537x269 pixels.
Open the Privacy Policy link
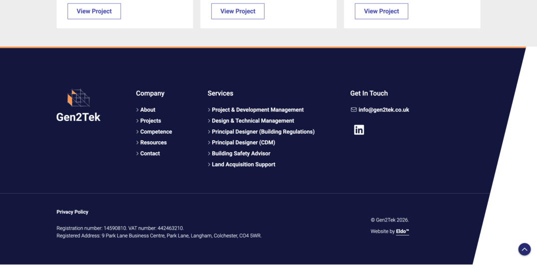pyautogui.click(x=72, y=212)
